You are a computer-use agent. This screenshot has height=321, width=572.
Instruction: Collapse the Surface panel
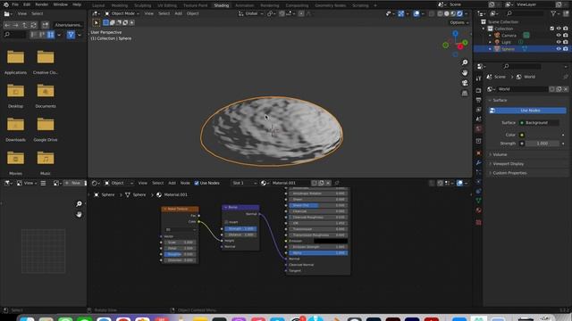coord(500,100)
